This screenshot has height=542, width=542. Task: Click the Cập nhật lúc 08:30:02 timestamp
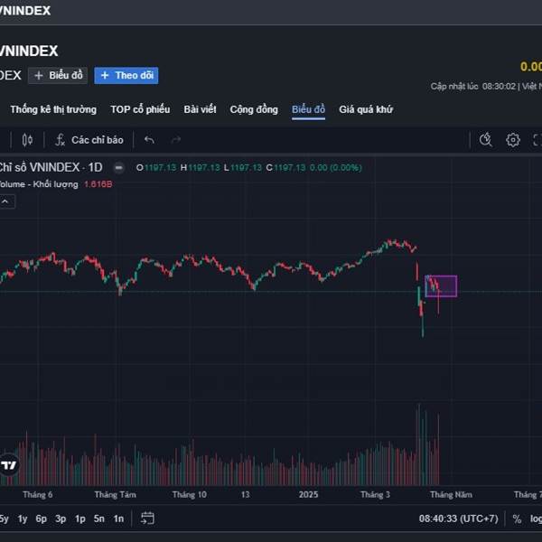pyautogui.click(x=473, y=86)
